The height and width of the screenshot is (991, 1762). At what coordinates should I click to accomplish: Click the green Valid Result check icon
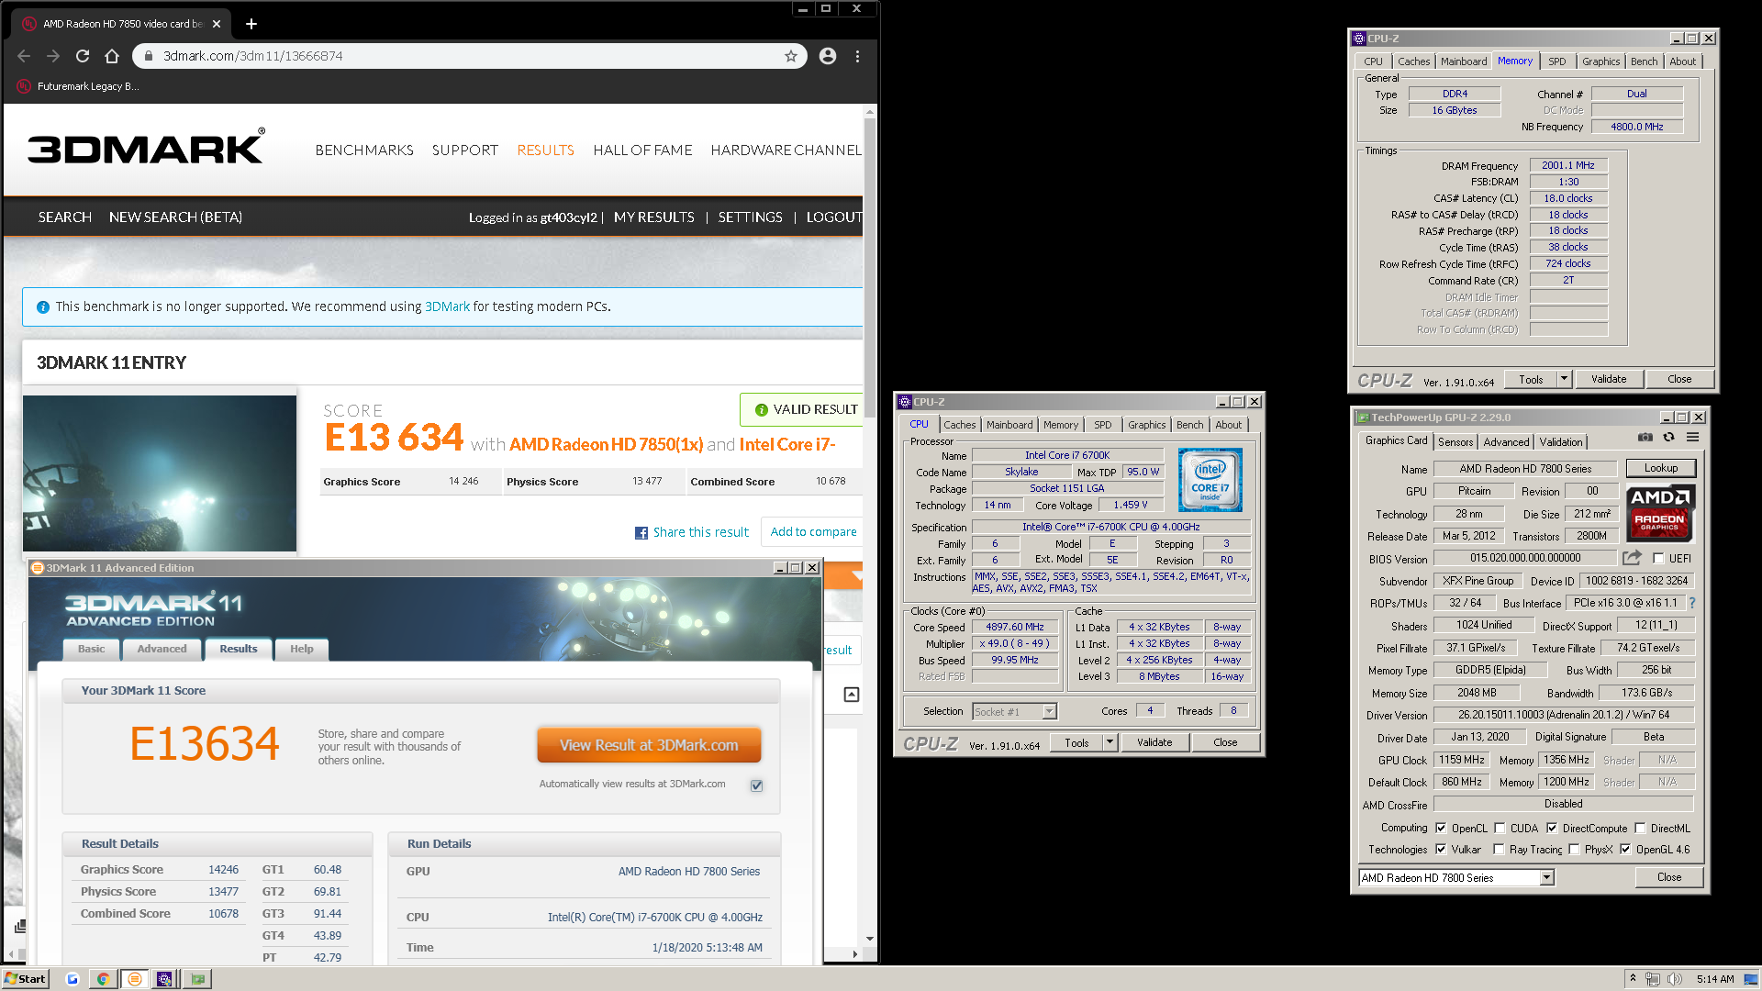pos(761,410)
